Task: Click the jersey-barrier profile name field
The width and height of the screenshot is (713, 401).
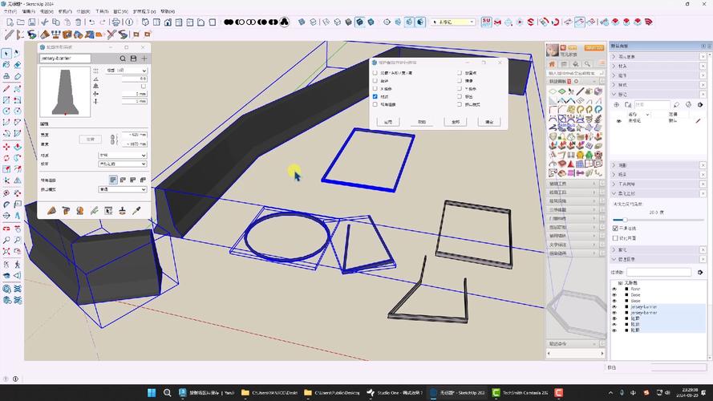Action: (65, 59)
